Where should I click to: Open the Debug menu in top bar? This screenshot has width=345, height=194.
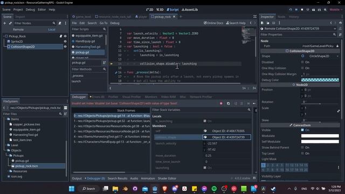[x=30, y=10]
